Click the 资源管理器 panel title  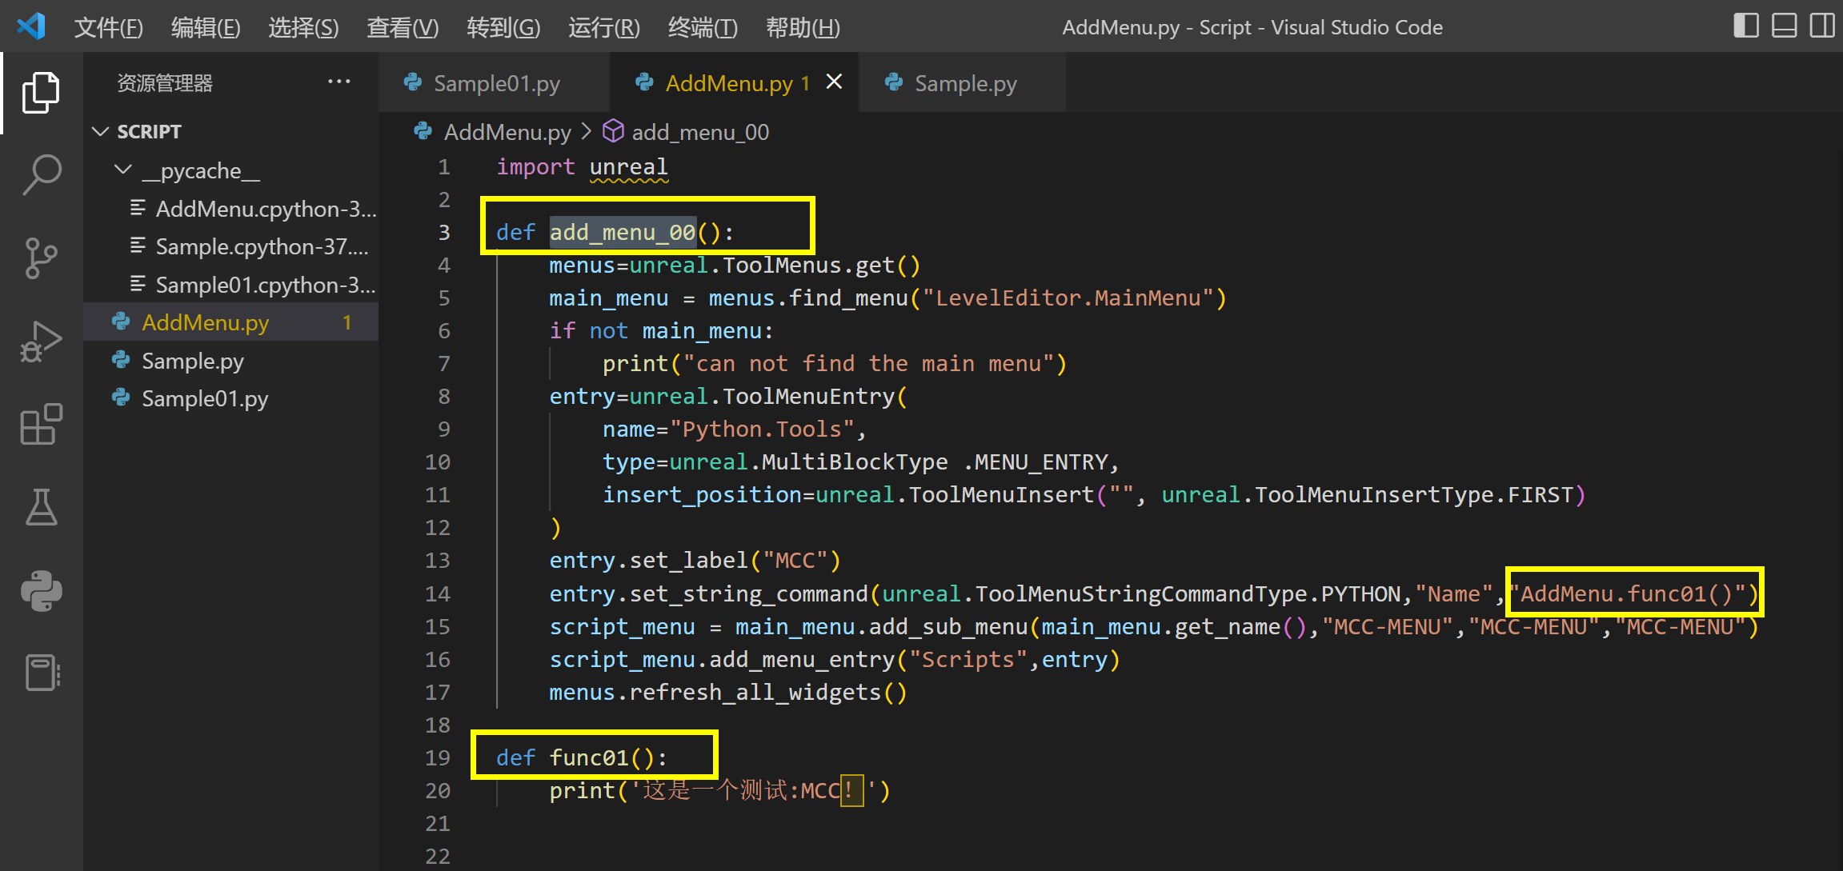tap(165, 82)
